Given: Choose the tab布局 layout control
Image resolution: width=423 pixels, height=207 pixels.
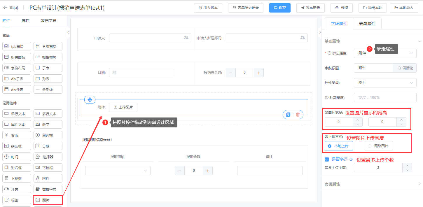Looking at the screenshot, I should coord(17,46).
